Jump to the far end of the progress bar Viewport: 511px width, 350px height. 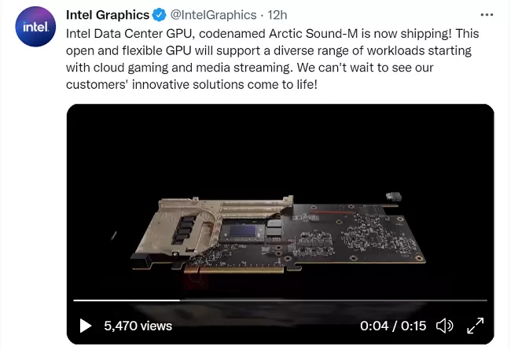(x=486, y=300)
